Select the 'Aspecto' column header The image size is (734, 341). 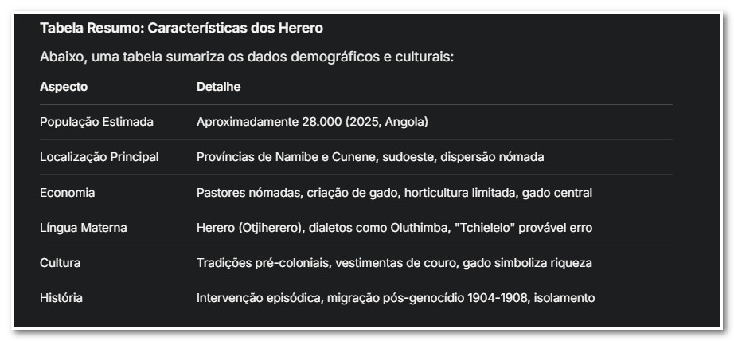point(64,87)
